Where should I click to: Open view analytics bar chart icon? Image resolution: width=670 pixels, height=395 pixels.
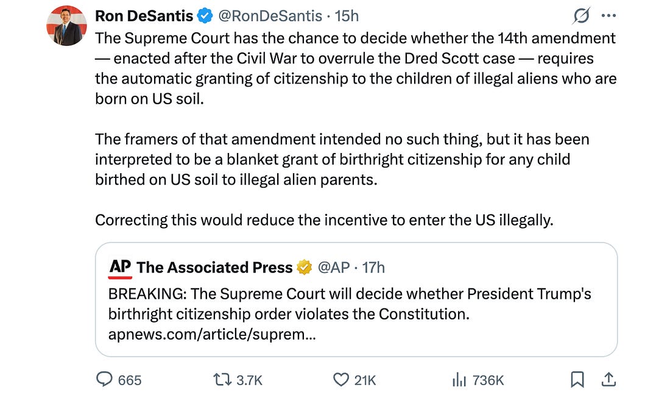coord(458,380)
